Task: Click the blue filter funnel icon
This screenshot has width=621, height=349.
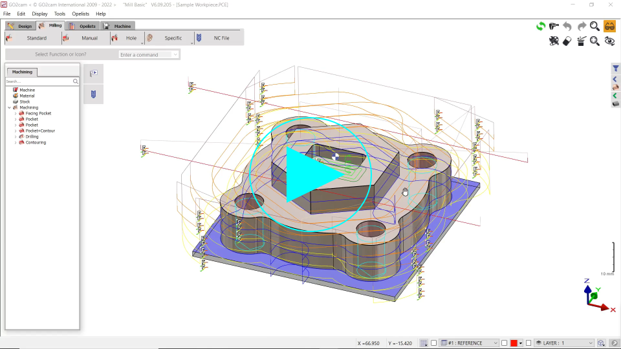Action: pos(615,69)
